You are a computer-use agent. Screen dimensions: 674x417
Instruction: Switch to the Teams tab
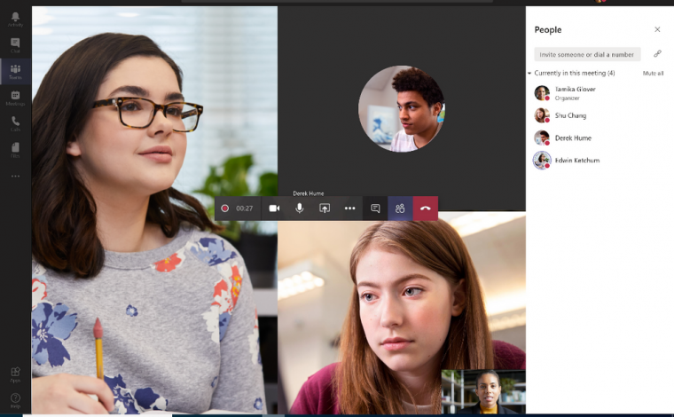click(x=15, y=71)
